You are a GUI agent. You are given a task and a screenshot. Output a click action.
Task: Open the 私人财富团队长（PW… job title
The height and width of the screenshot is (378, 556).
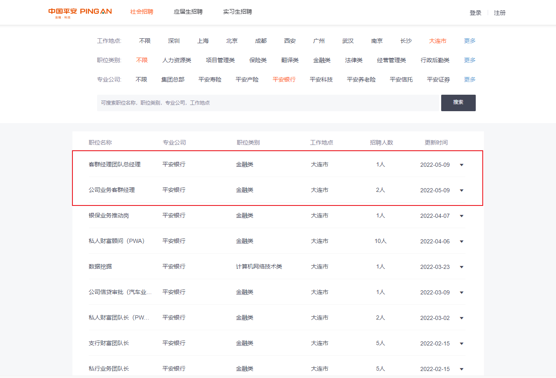pyautogui.click(x=119, y=317)
